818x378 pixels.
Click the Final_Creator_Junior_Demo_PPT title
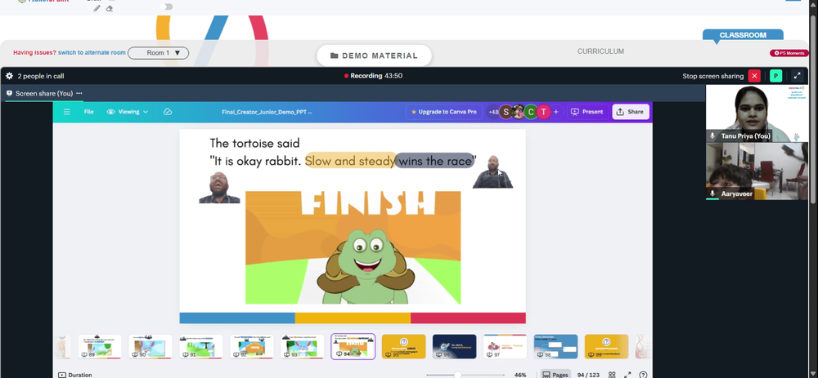pos(267,112)
